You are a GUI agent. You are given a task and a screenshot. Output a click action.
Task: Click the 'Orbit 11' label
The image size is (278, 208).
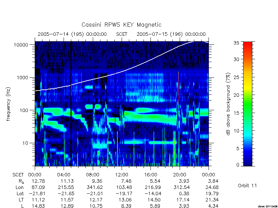tap(247, 186)
